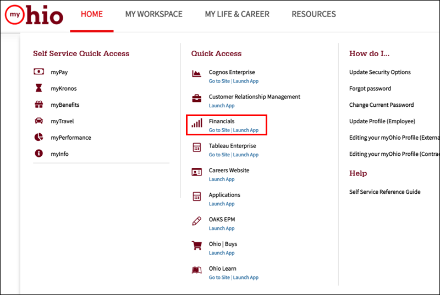Image resolution: width=440 pixels, height=295 pixels.
Task: Launch App for Tableau Enterprise
Action: [x=245, y=155]
